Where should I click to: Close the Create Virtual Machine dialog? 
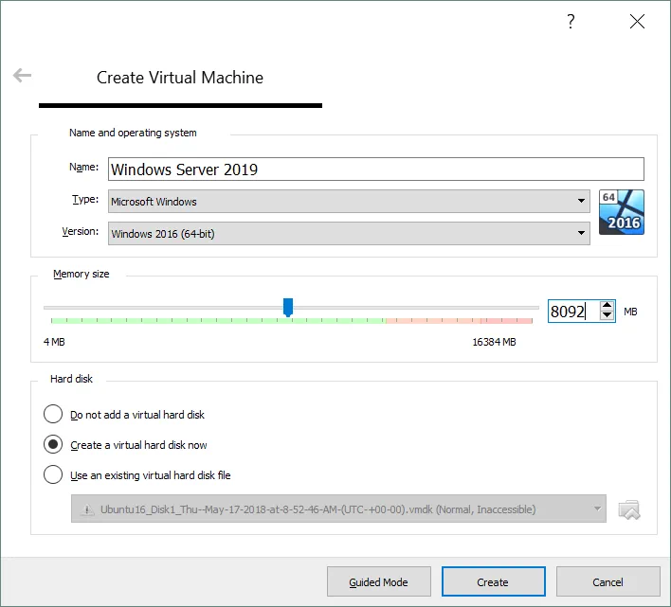click(637, 22)
